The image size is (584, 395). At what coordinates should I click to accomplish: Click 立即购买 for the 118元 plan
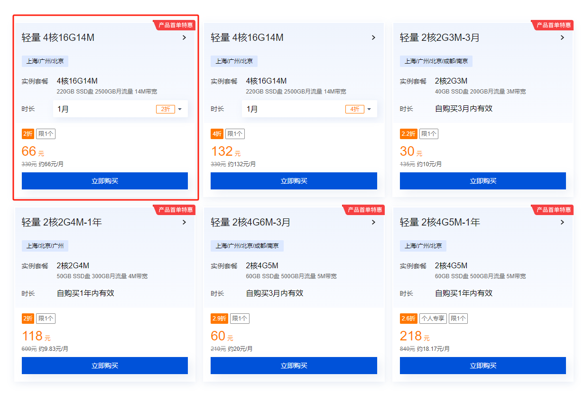tap(105, 366)
